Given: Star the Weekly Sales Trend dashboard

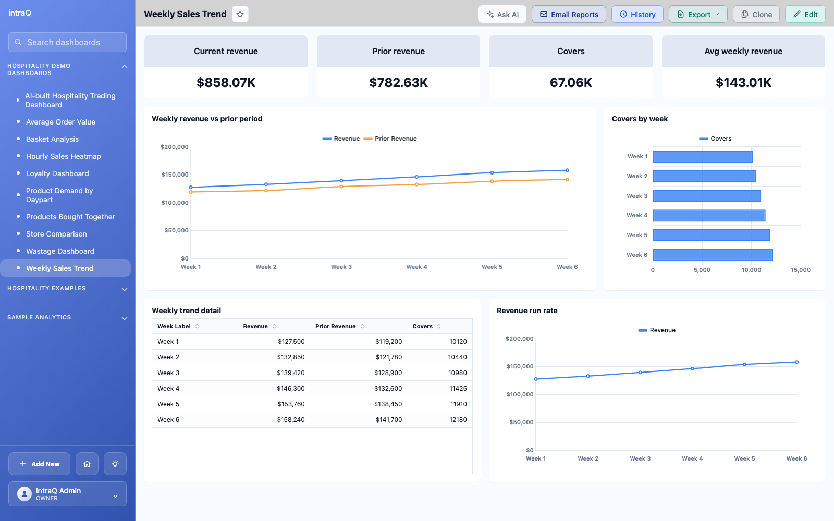Looking at the screenshot, I should point(240,14).
